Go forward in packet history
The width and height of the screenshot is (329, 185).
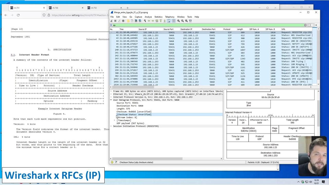click(x=153, y=21)
